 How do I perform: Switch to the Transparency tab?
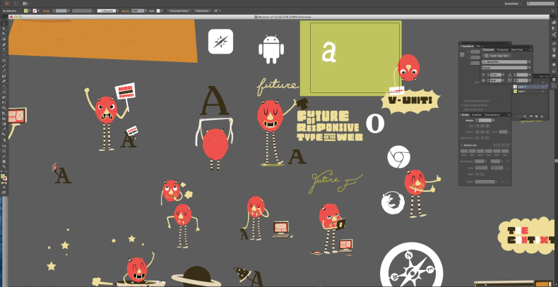(492, 115)
